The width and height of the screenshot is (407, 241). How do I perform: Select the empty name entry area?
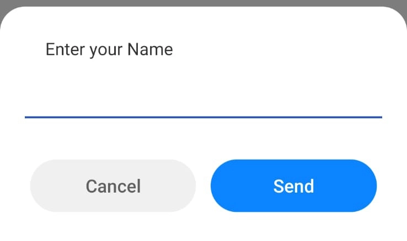[203, 99]
